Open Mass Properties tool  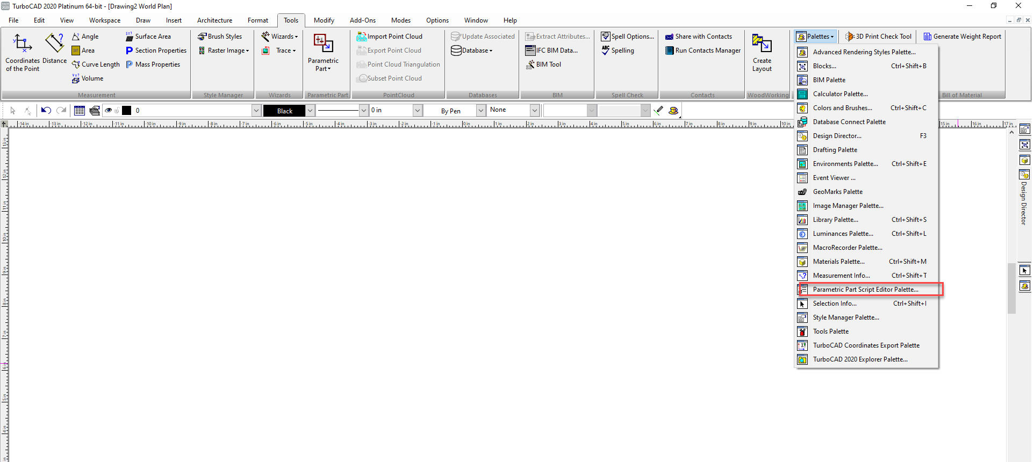153,64
